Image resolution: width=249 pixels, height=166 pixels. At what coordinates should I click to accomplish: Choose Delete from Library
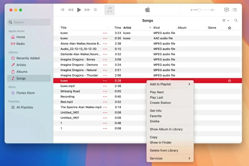pyautogui.click(x=164, y=150)
